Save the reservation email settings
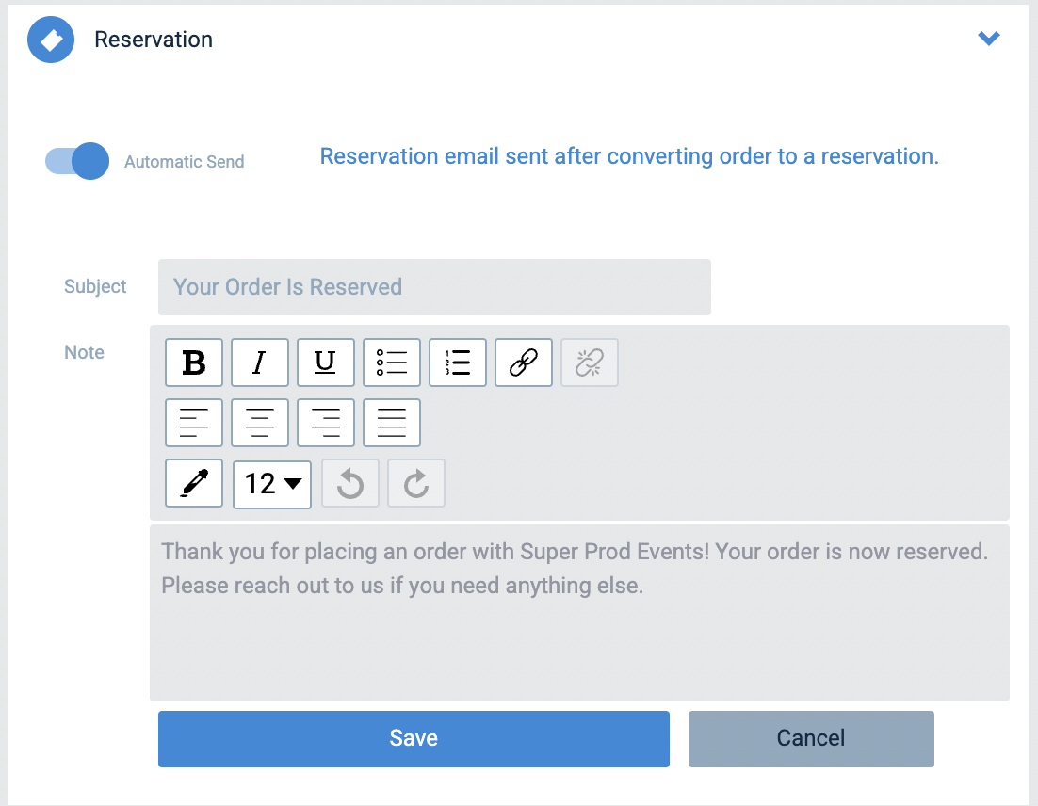 pos(414,738)
